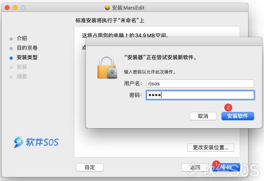Click the bullet beside 目的宗卷 step
The image size is (264, 181).
(x=11, y=48)
